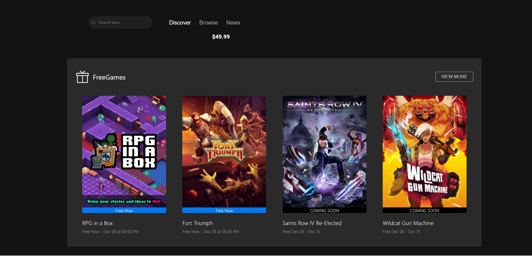Open the Fort Triumph cover art

click(224, 152)
